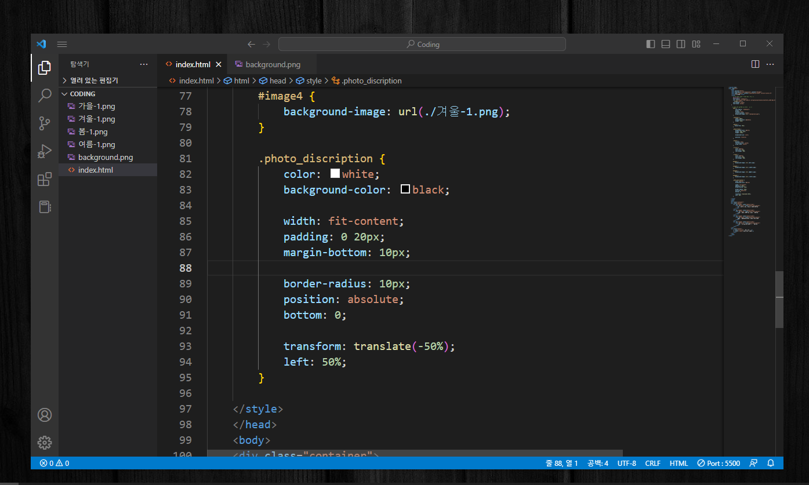Click 'absolute' value on line 90
This screenshot has height=485, width=809.
pos(373,299)
